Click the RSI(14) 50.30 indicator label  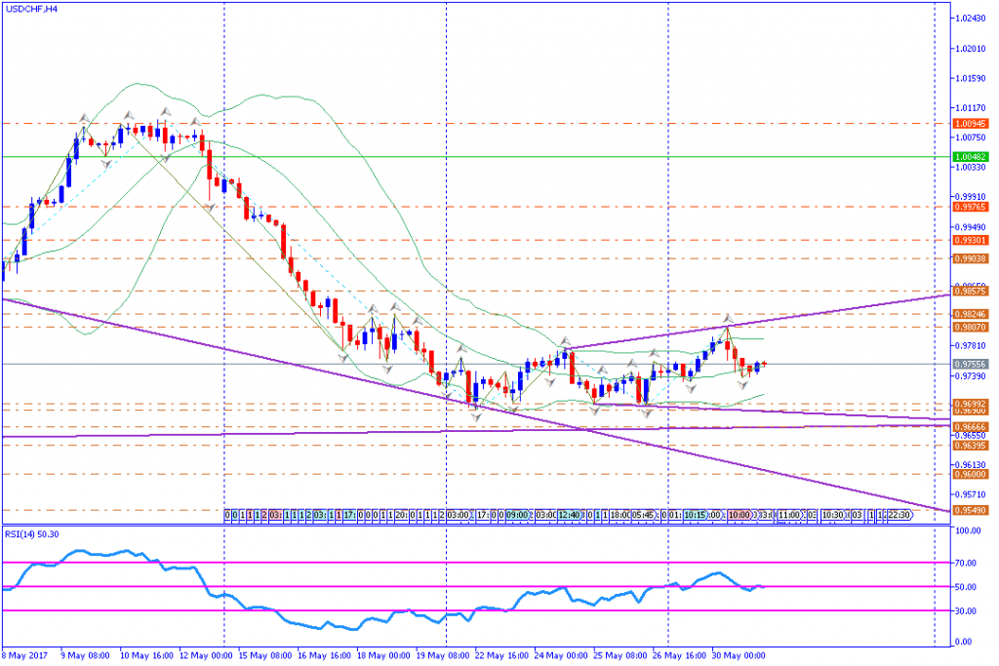tap(30, 533)
